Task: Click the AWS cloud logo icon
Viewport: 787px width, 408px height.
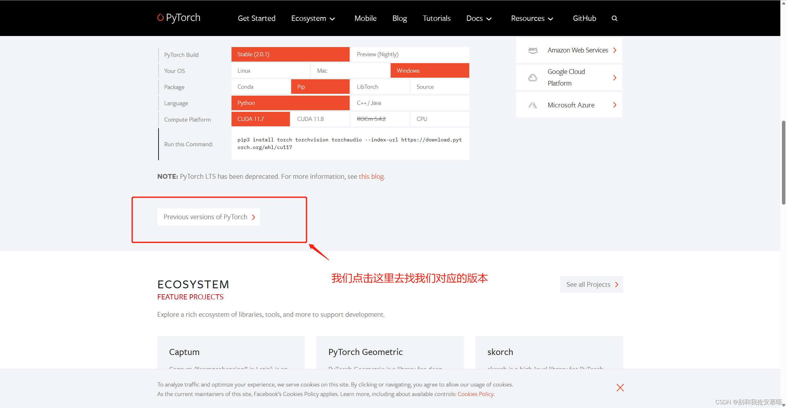Action: 533,50
